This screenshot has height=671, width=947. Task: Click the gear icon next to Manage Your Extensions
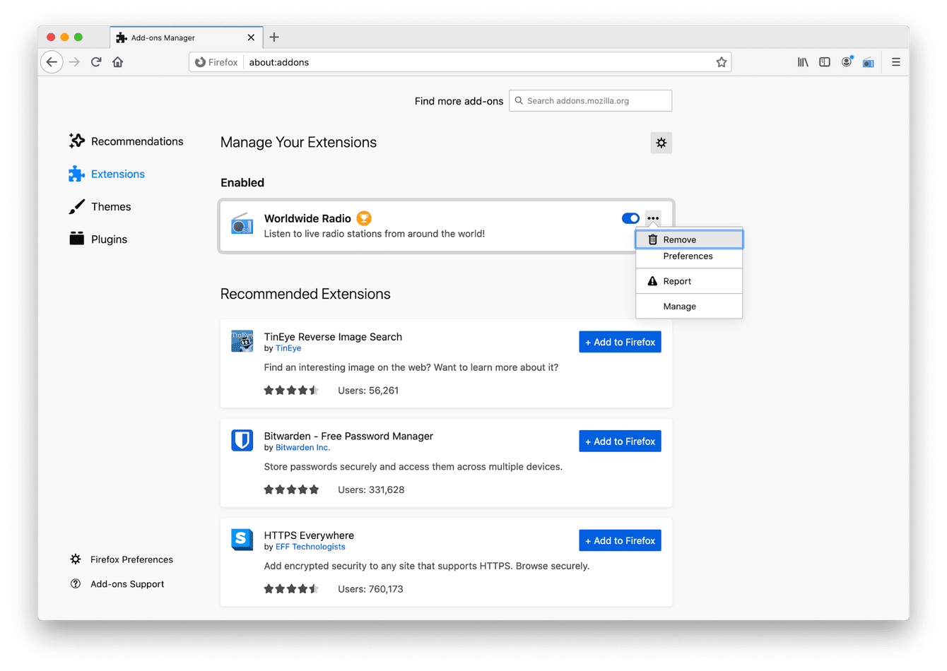coord(661,143)
